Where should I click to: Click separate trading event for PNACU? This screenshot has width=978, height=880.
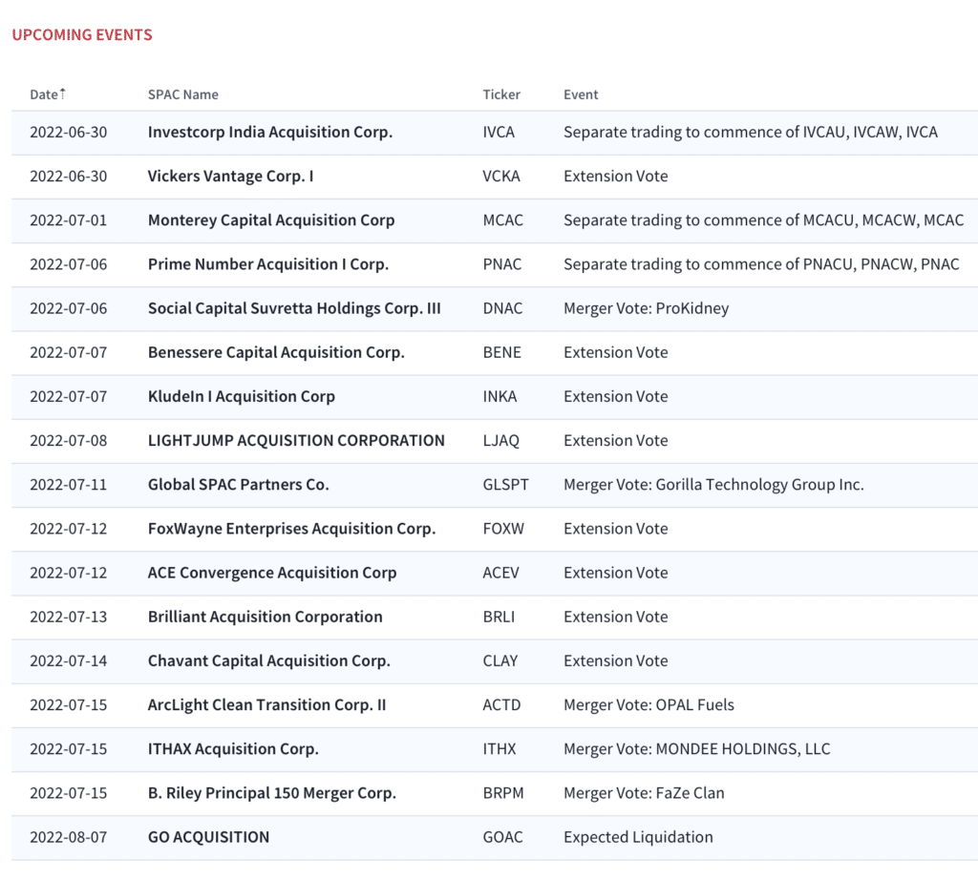click(761, 264)
